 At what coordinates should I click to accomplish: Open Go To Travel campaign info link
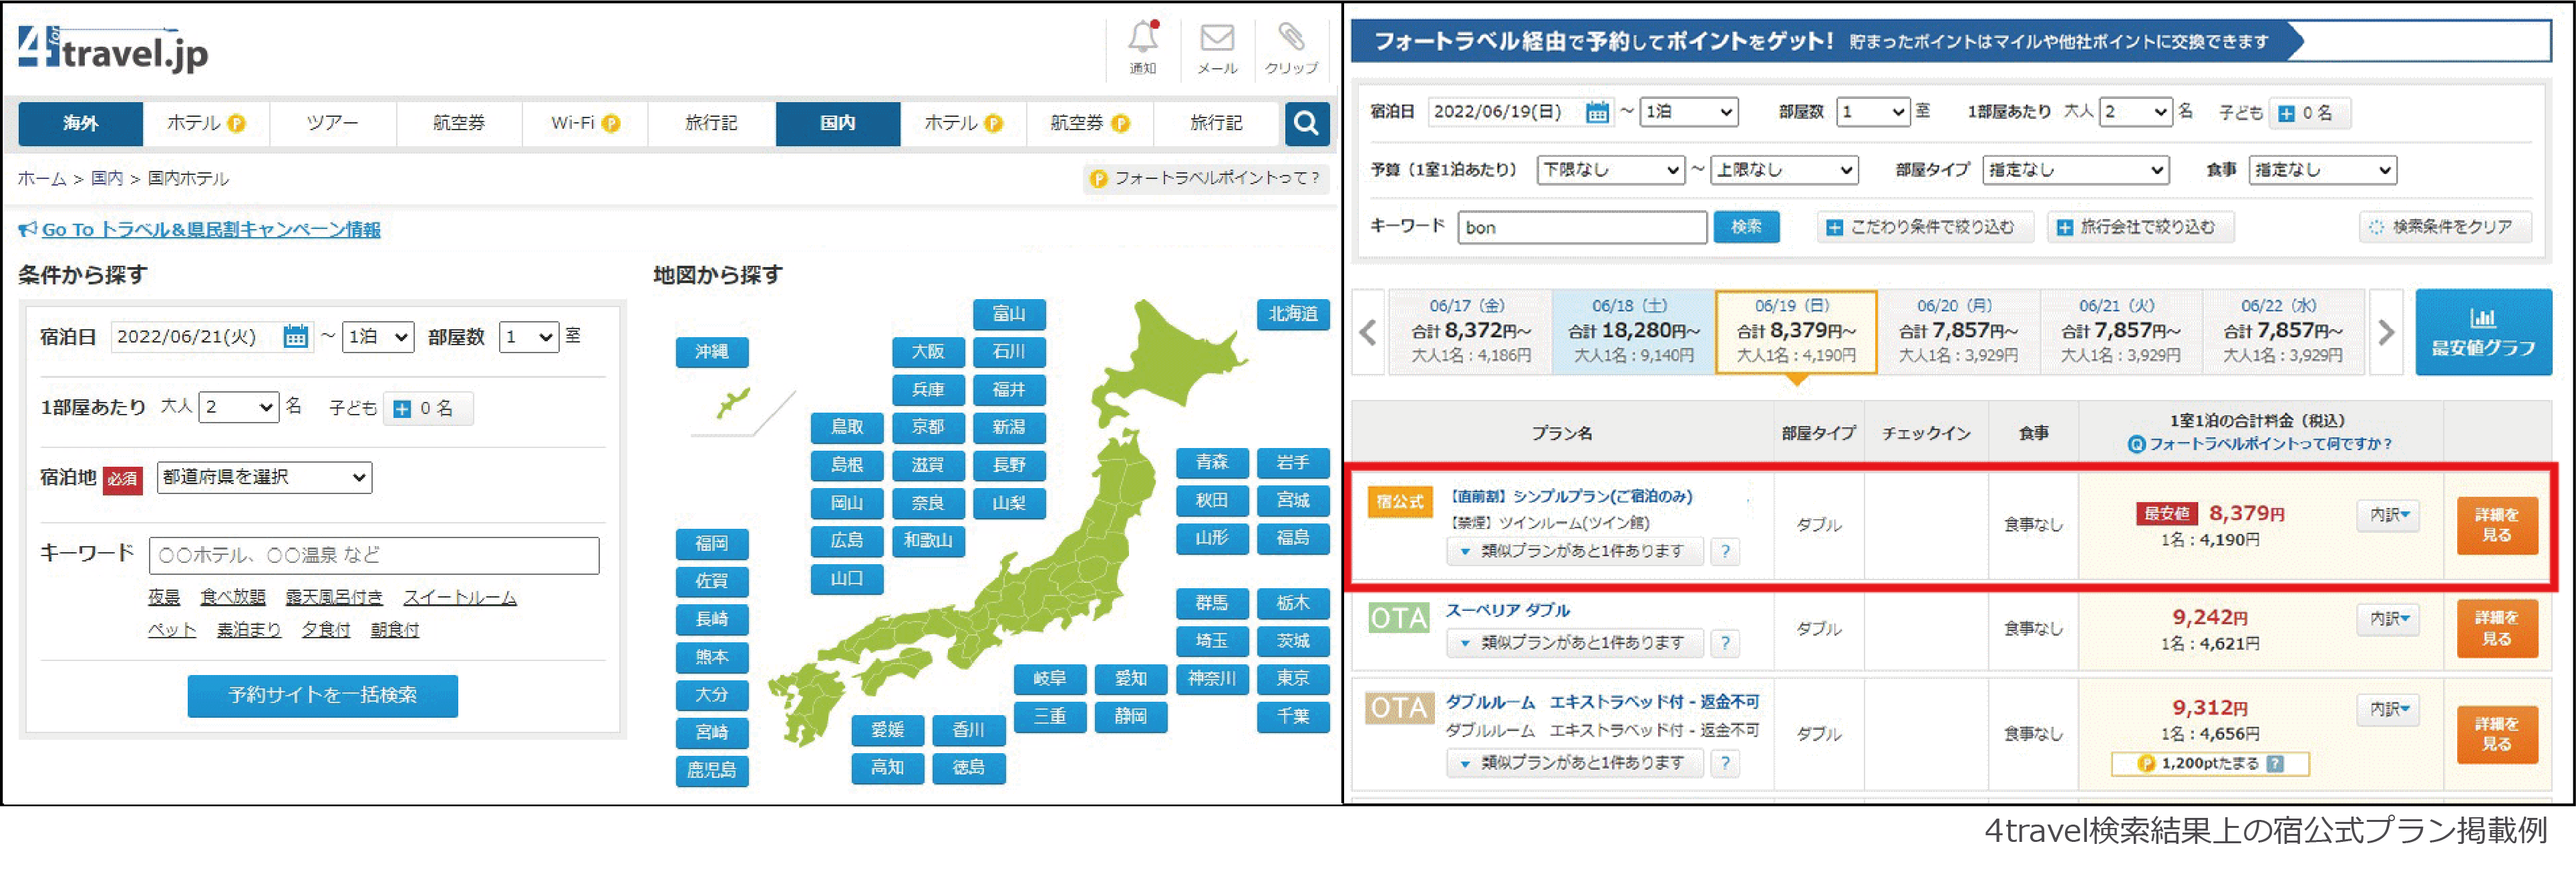210,230
